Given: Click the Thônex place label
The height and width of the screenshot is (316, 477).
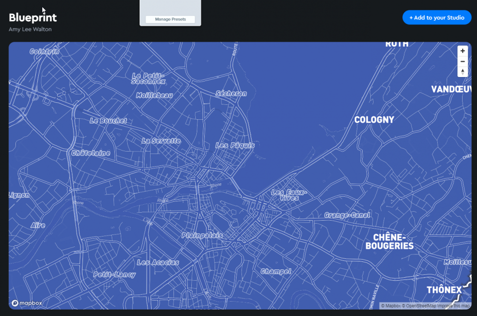Looking at the screenshot, I should [x=445, y=289].
